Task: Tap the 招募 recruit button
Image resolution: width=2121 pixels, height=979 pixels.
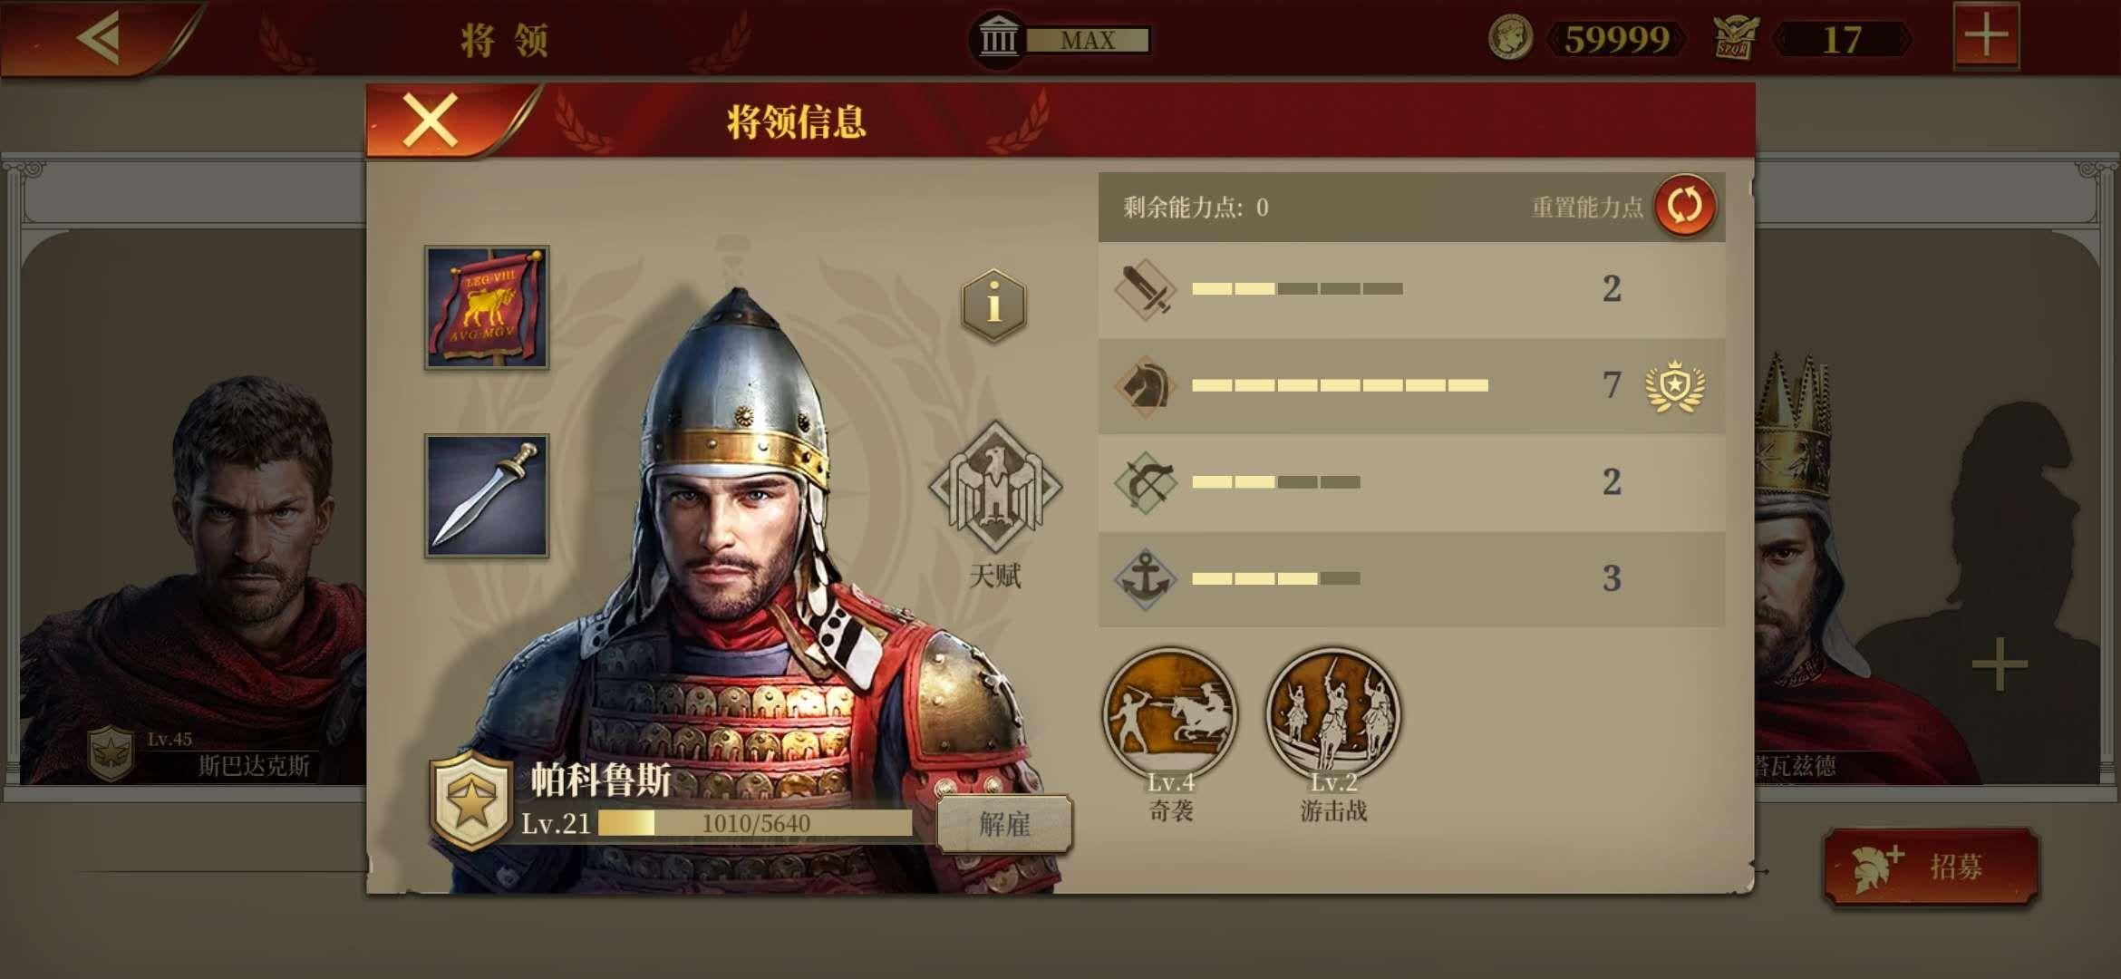Action: tap(1931, 867)
